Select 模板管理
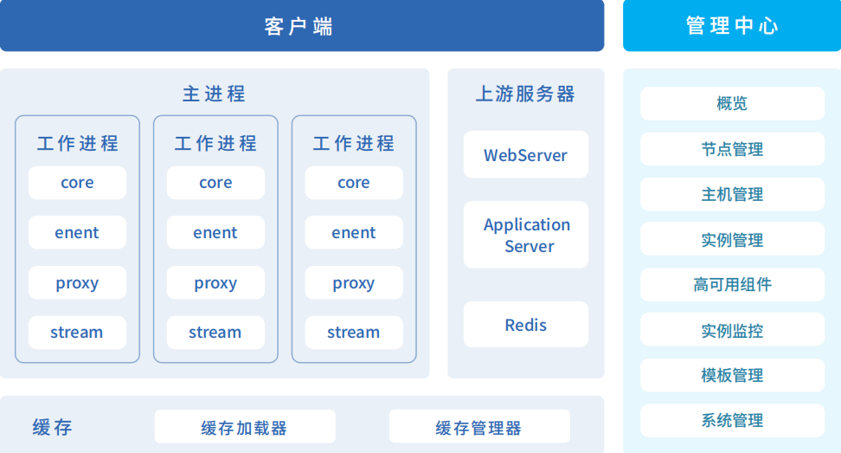Image resolution: width=841 pixels, height=453 pixels. tap(732, 375)
